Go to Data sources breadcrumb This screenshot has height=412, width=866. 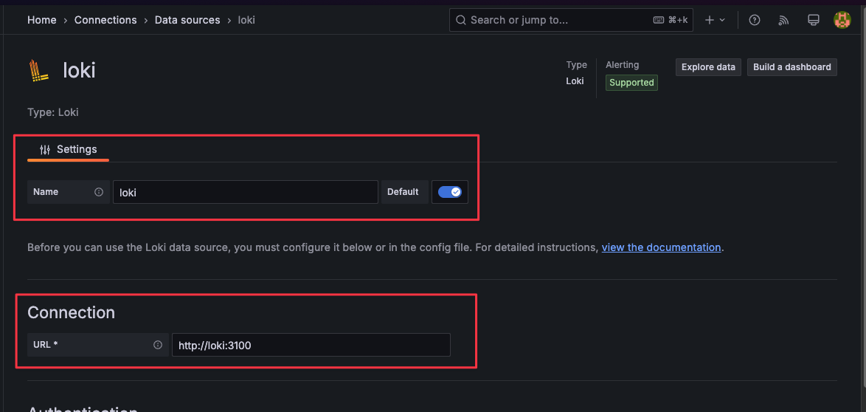[187, 20]
